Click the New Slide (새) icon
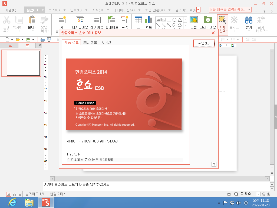The height and width of the screenshot is (208, 277). point(62,20)
